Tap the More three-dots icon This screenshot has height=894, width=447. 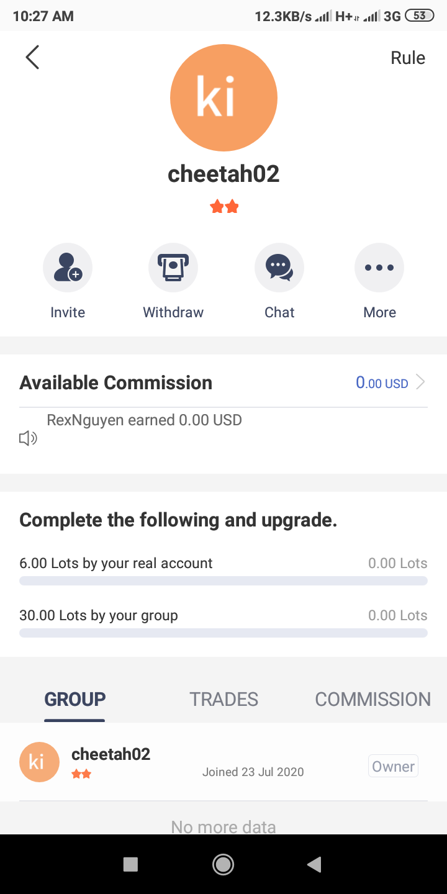point(379,268)
